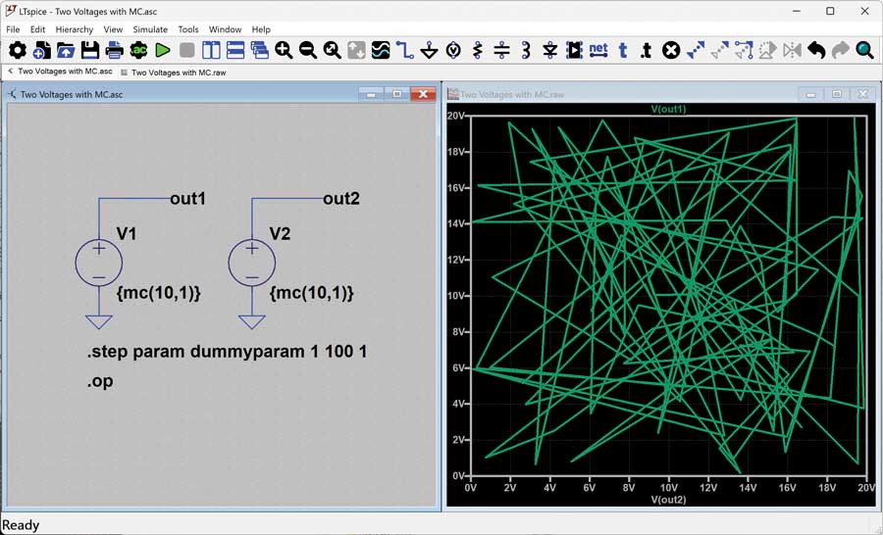
Task: Select the capacitor component tool
Action: tap(501, 50)
